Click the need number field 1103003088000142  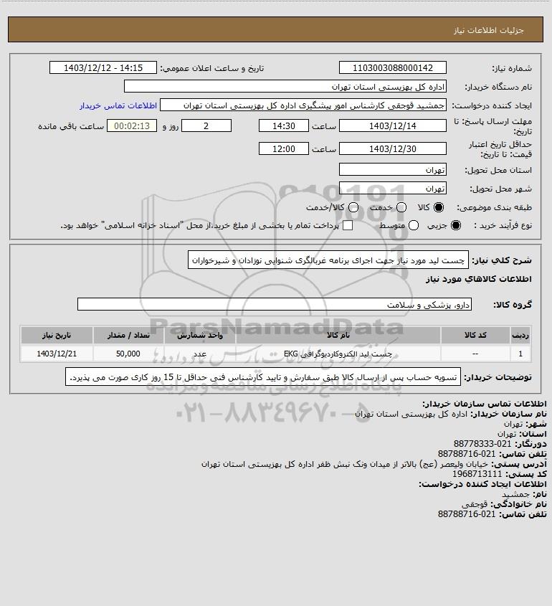click(x=392, y=67)
